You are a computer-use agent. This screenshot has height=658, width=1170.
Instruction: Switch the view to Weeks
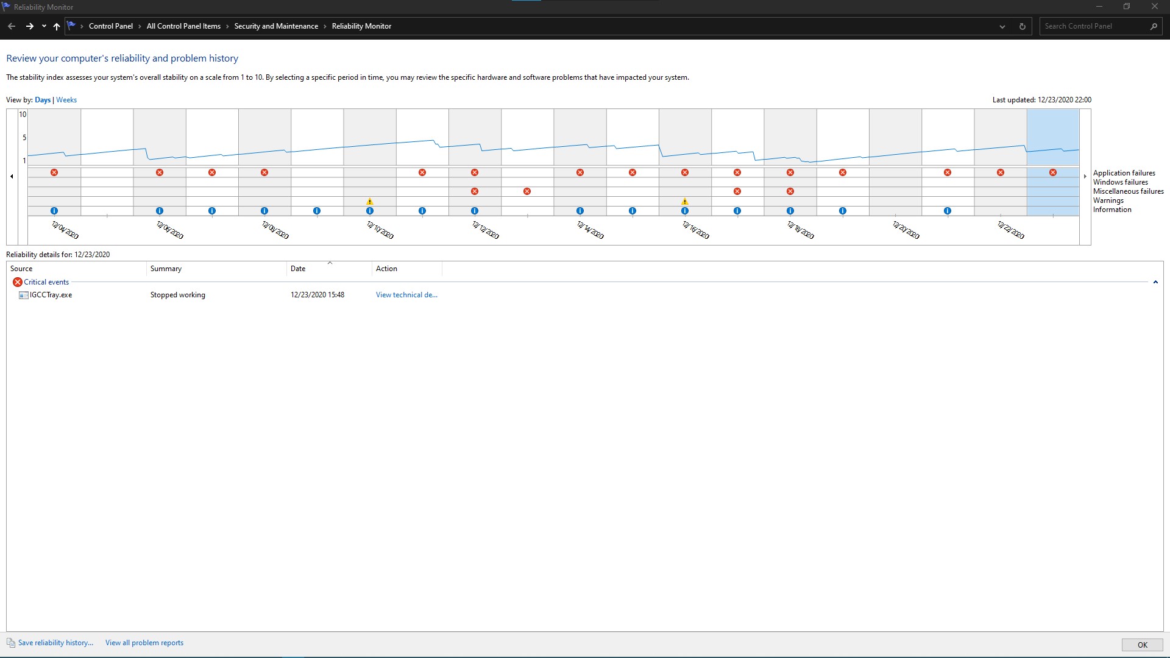66,100
